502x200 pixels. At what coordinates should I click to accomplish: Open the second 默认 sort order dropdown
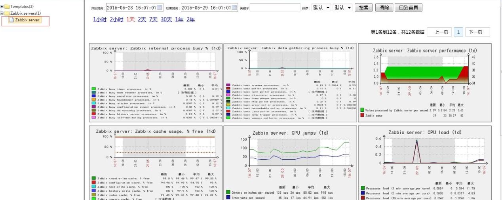342,8
